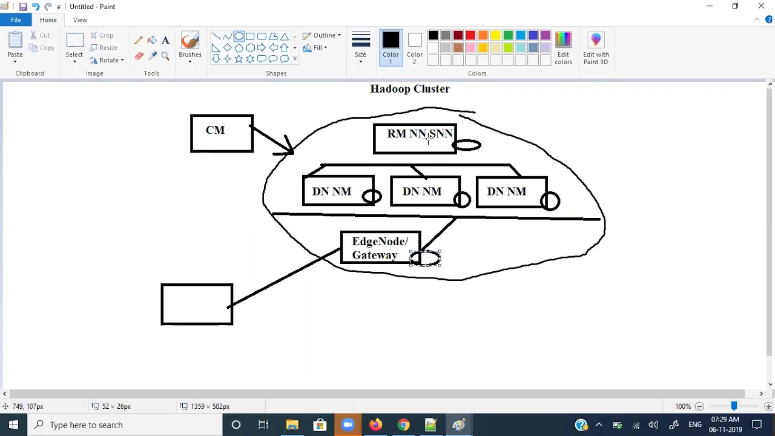775x436 pixels.
Task: Select the Color 1 box
Action: click(391, 47)
